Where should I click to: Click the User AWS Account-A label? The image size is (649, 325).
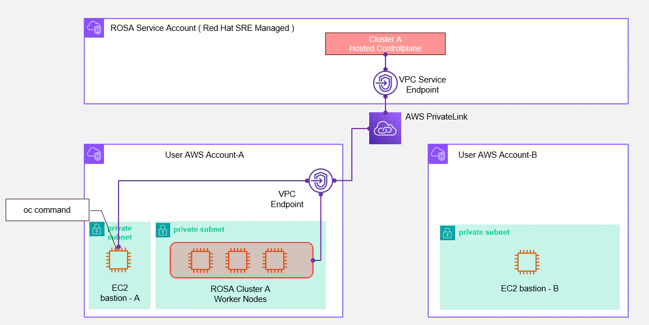[x=205, y=155]
